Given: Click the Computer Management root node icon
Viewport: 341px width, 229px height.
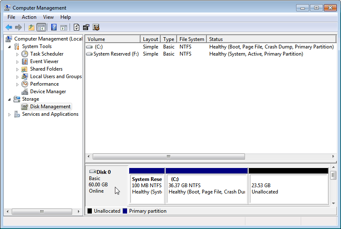Looking at the screenshot, I should click(8, 39).
